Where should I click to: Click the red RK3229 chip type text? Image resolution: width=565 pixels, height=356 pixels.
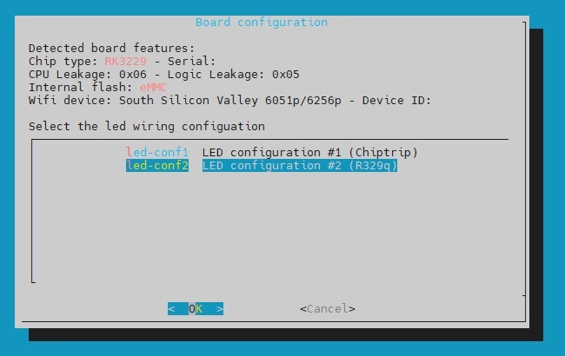coord(126,61)
